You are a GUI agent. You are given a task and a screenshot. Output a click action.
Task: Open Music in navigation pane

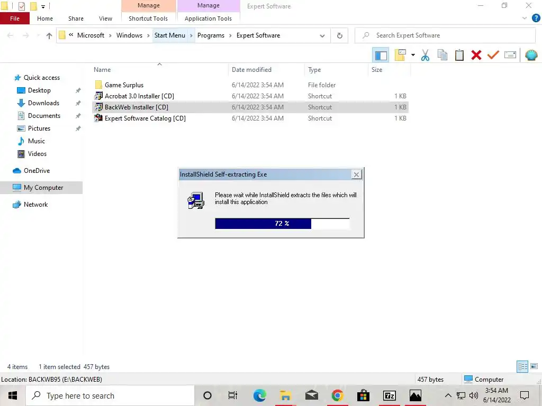(x=37, y=141)
